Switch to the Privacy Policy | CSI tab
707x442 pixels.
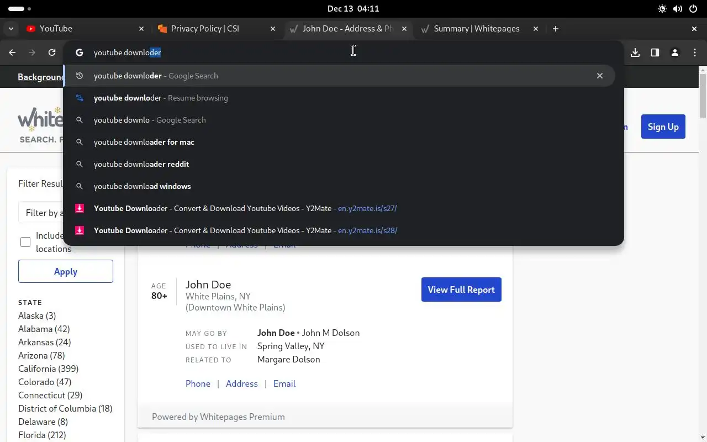[x=216, y=29]
